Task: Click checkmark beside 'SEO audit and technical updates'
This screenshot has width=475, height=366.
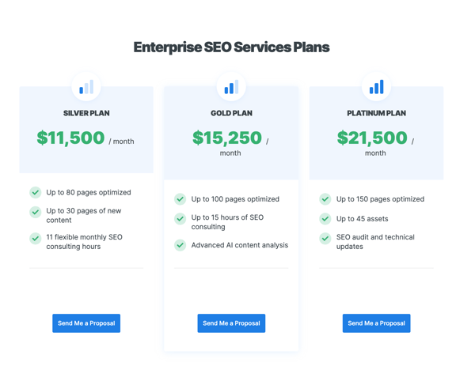Action: 325,238
